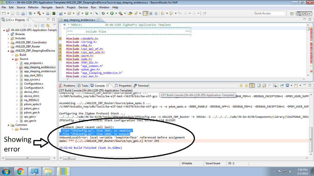Image resolution: width=314 pixels, height=176 pixels.
Task: Collapse All in C/C++ Projects panel
Action: (x=43, y=25)
